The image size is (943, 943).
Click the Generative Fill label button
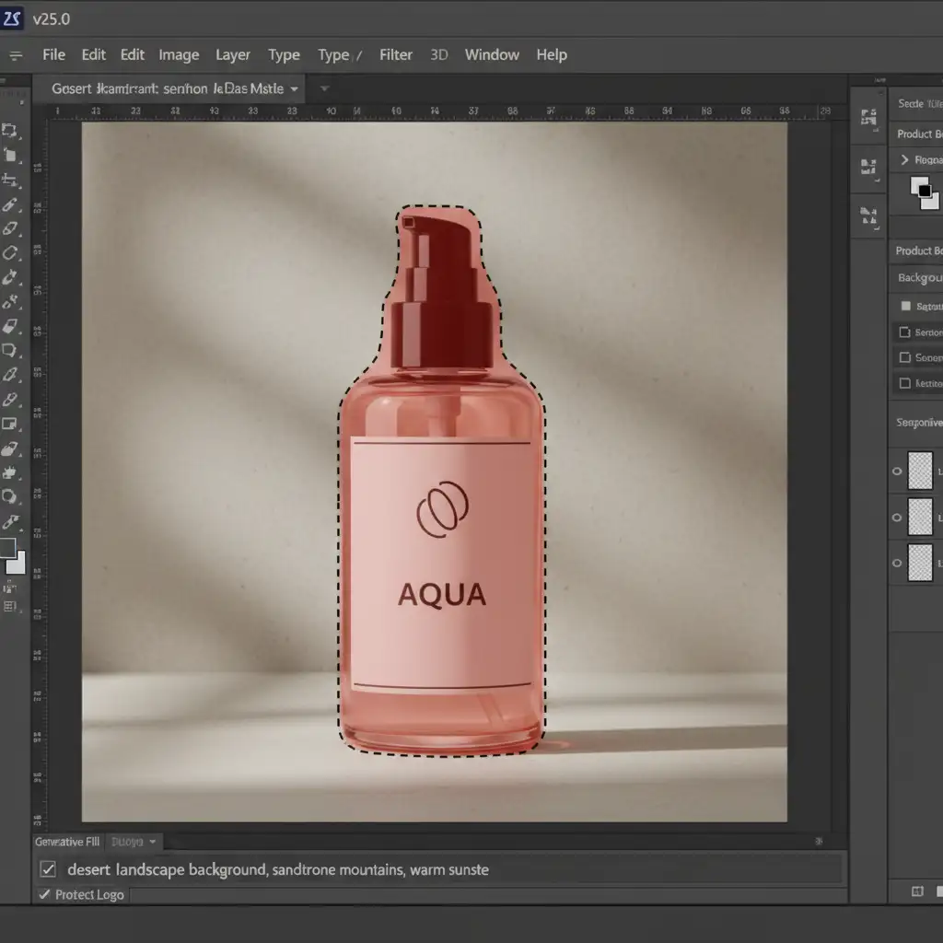point(67,842)
